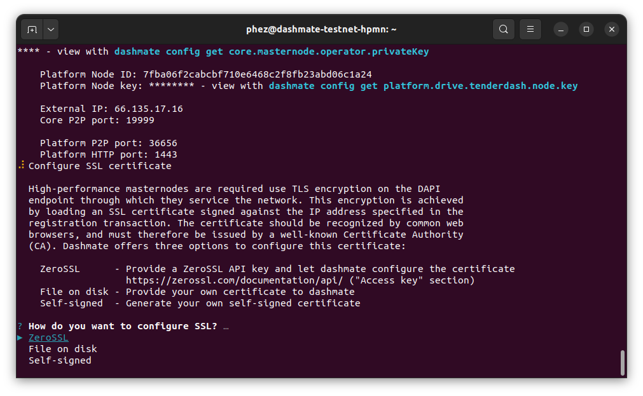Open the new tab dropdown arrow

[x=50, y=29]
